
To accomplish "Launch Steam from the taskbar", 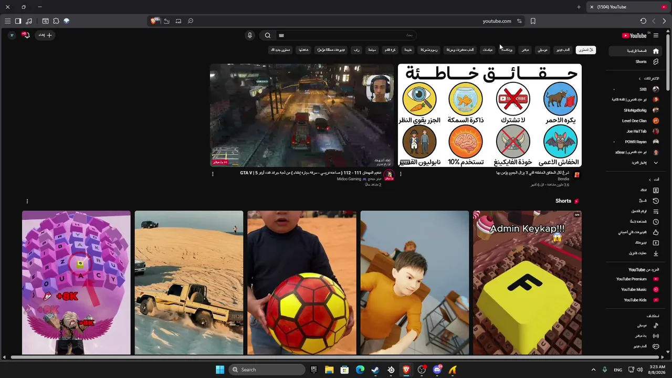I will click(375, 370).
